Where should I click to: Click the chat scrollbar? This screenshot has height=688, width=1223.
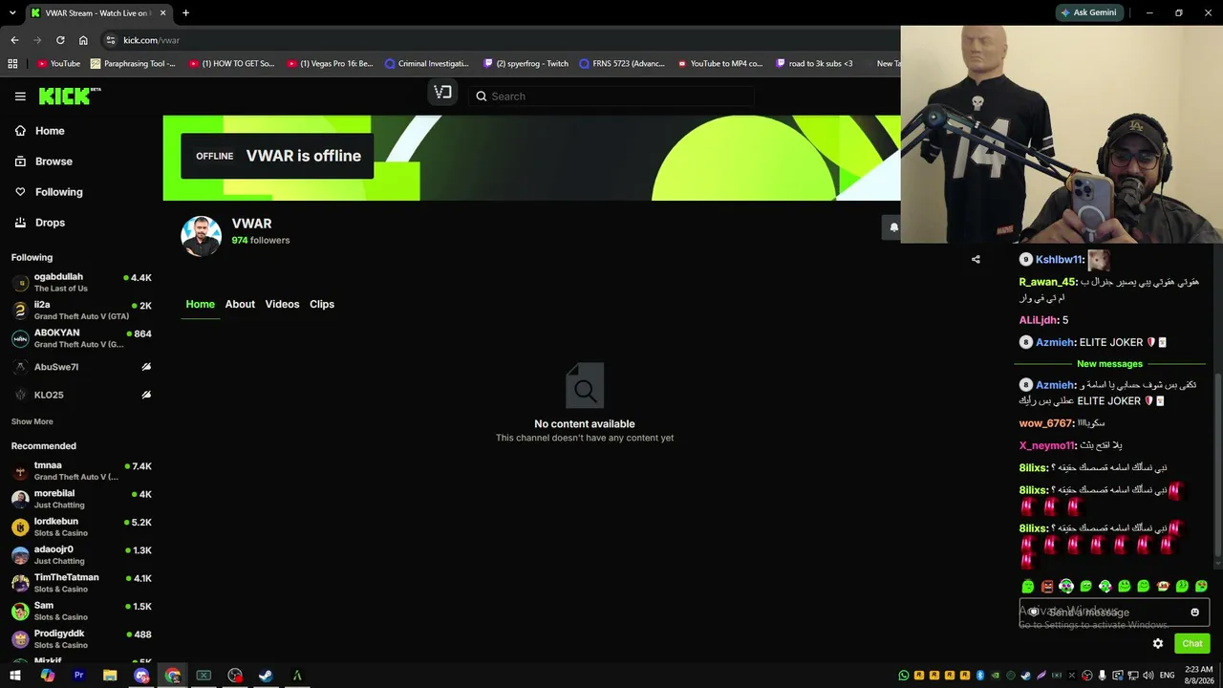[x=1218, y=466]
